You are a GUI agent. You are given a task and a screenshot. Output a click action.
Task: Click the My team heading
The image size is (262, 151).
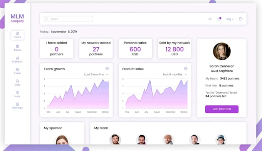[x=101, y=128]
